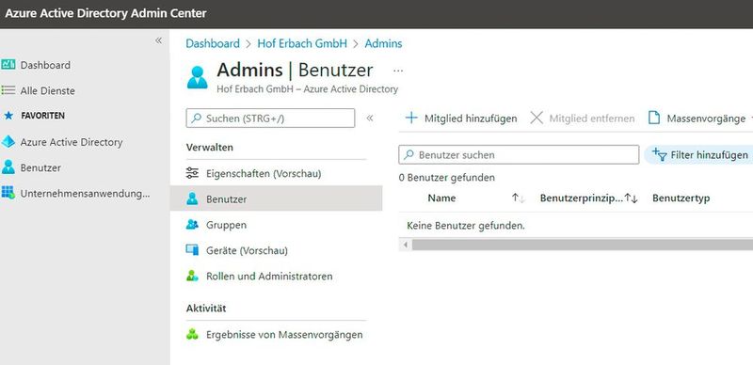This screenshot has height=365, width=753.
Task: Click the Geräte monitor icon
Action: click(192, 250)
